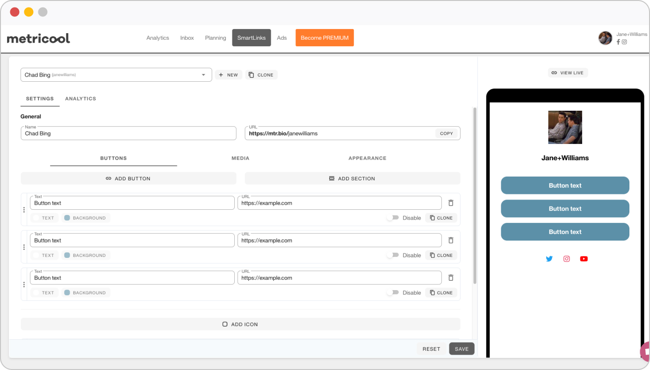Click the first row's Text input field
The image size is (650, 370).
click(x=132, y=203)
